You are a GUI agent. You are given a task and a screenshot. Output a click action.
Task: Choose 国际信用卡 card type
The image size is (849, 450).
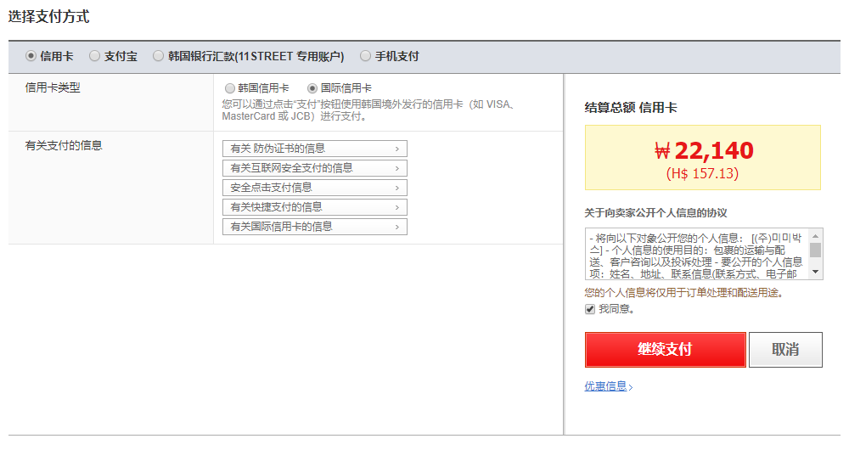tap(312, 88)
